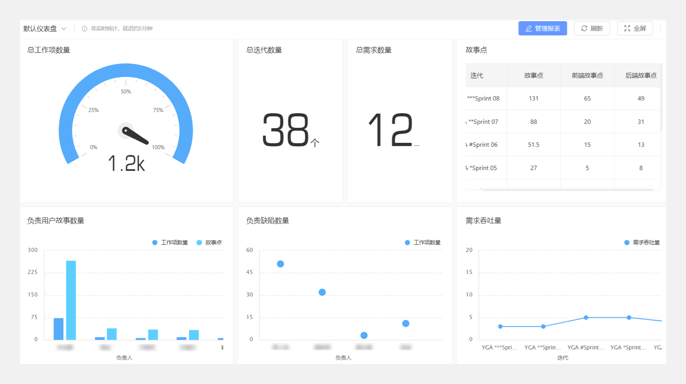Toggle 工作项数量 legend in 负责用户故事数量 chart
Image resolution: width=686 pixels, height=384 pixels.
click(170, 242)
